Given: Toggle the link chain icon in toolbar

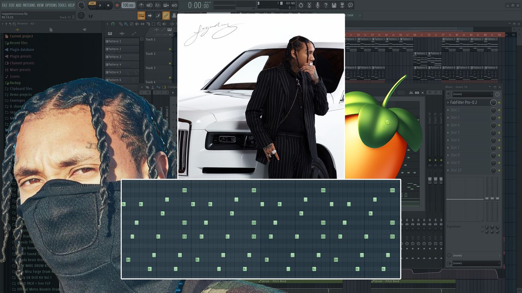Looking at the screenshot, I should 166,16.
